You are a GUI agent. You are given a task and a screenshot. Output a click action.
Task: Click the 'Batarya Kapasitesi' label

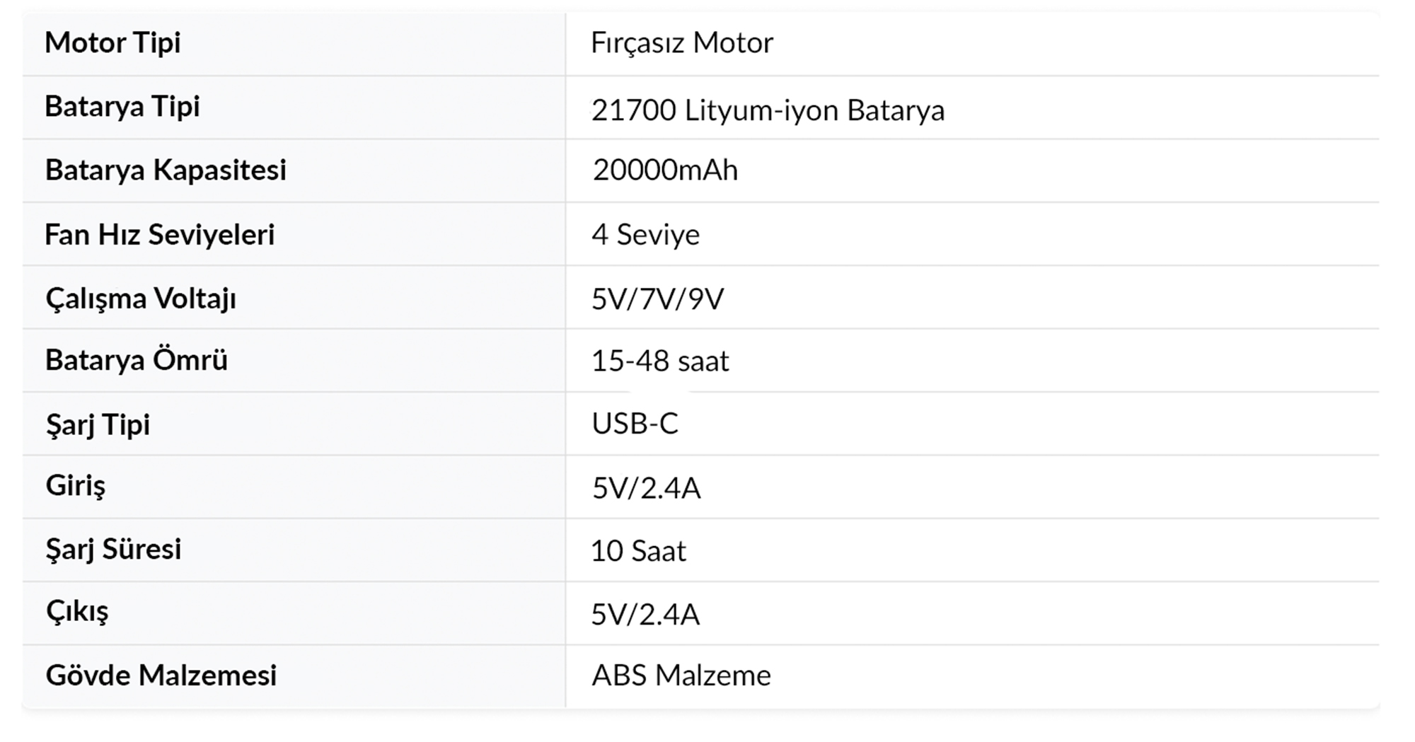166,170
